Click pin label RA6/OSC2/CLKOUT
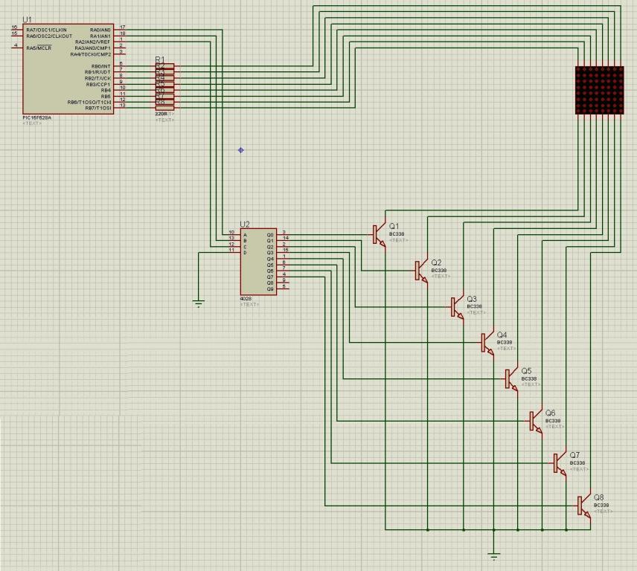637x571 pixels. [49, 36]
